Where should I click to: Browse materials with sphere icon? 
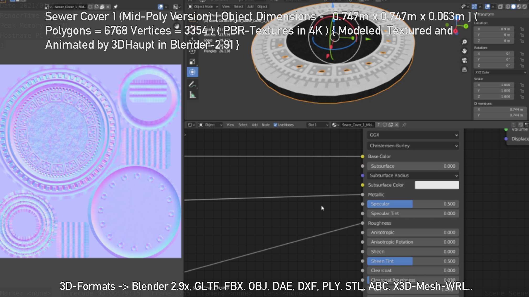(335, 125)
